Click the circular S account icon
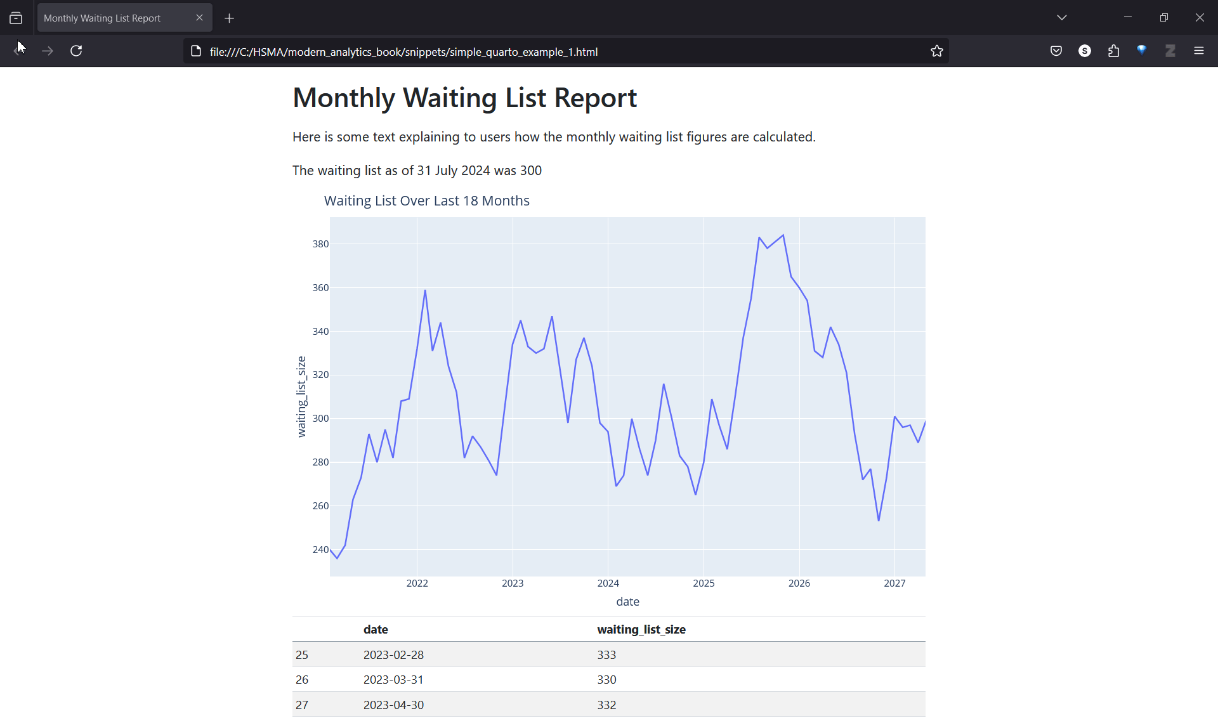1218x723 pixels. 1085,51
